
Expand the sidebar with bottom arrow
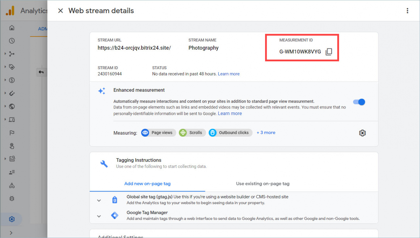[11, 233]
